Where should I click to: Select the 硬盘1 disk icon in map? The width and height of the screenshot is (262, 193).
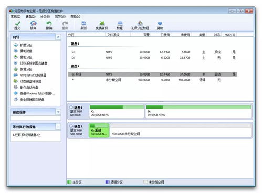click(71, 108)
